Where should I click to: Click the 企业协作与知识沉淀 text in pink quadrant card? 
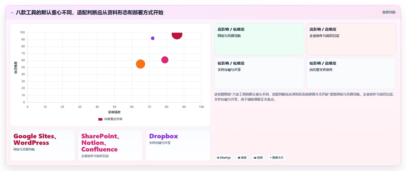[x=324, y=36]
